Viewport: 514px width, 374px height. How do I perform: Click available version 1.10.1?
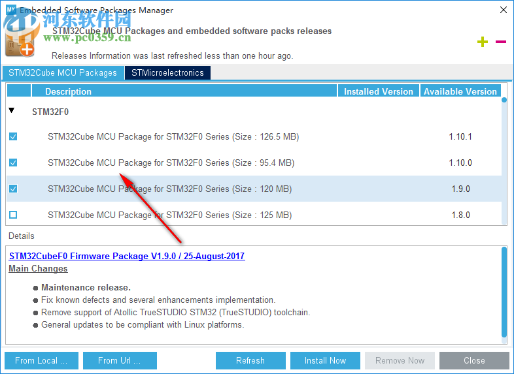click(x=460, y=137)
